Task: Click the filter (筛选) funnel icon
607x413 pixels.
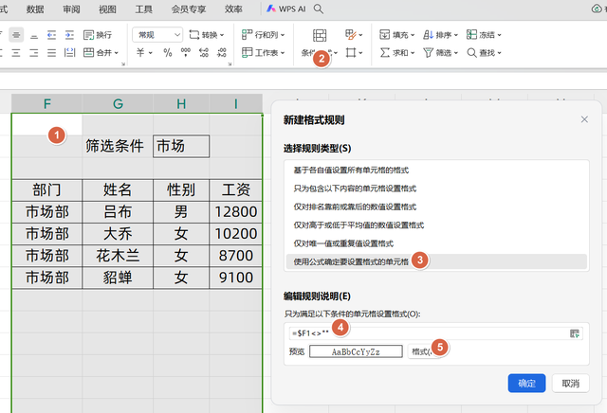Action: pos(429,53)
